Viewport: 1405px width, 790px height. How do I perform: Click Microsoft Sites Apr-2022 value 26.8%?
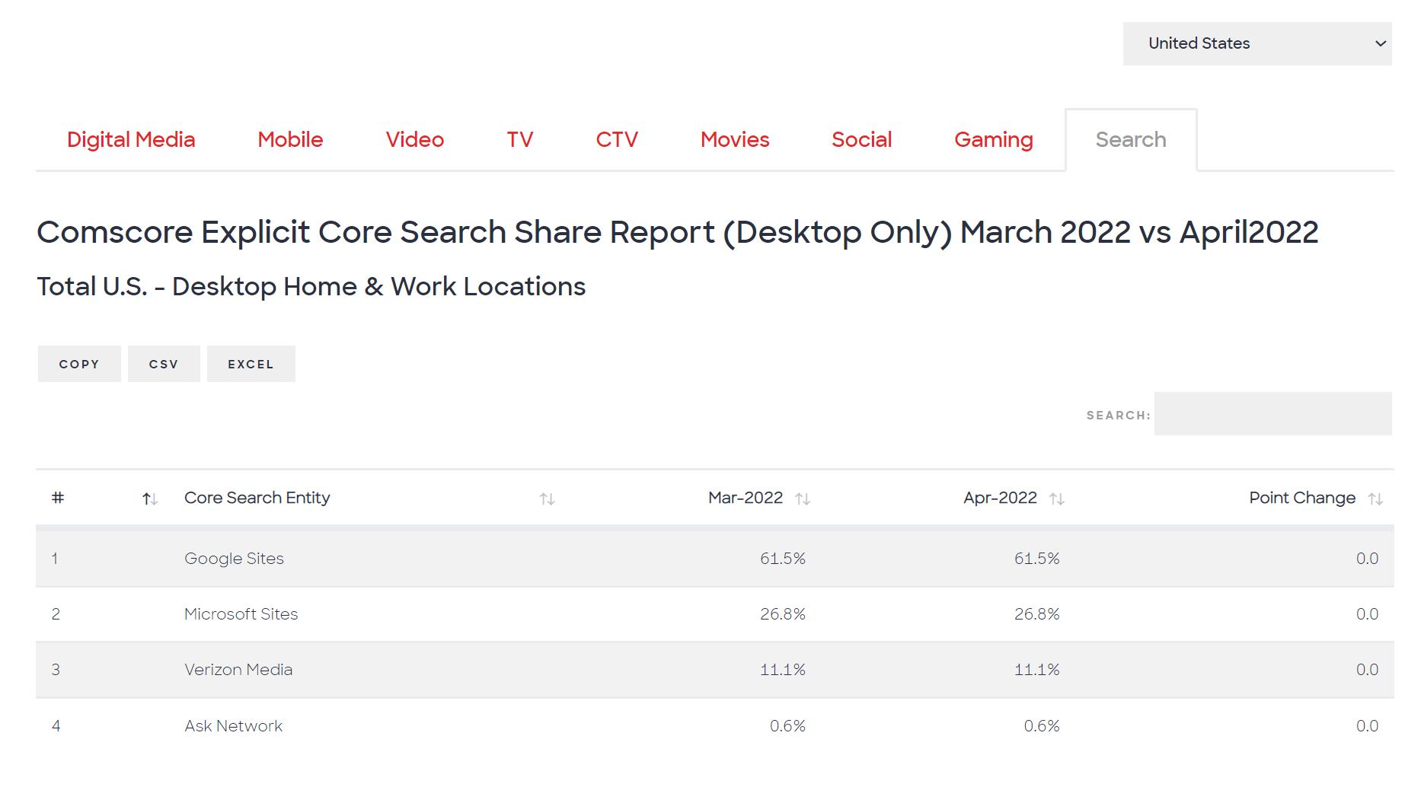point(1037,614)
